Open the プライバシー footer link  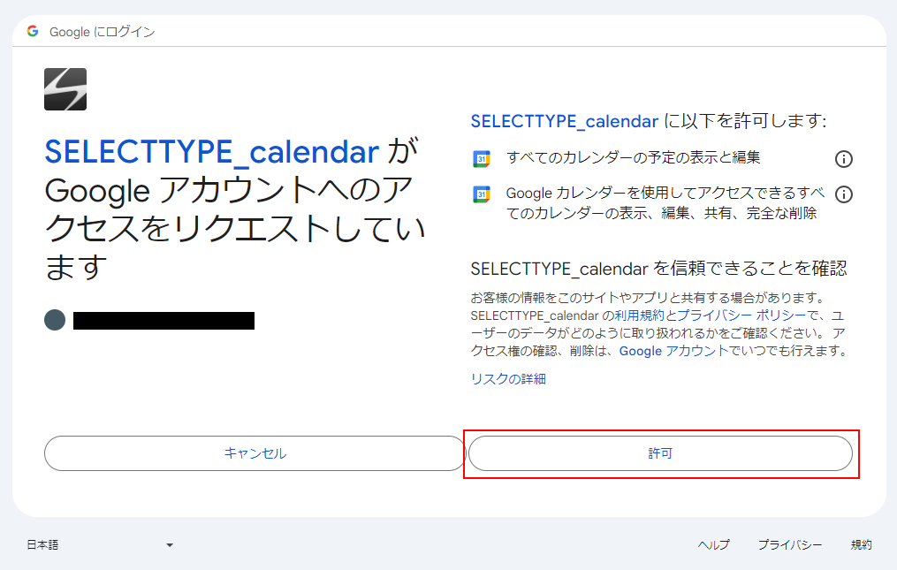tap(789, 545)
